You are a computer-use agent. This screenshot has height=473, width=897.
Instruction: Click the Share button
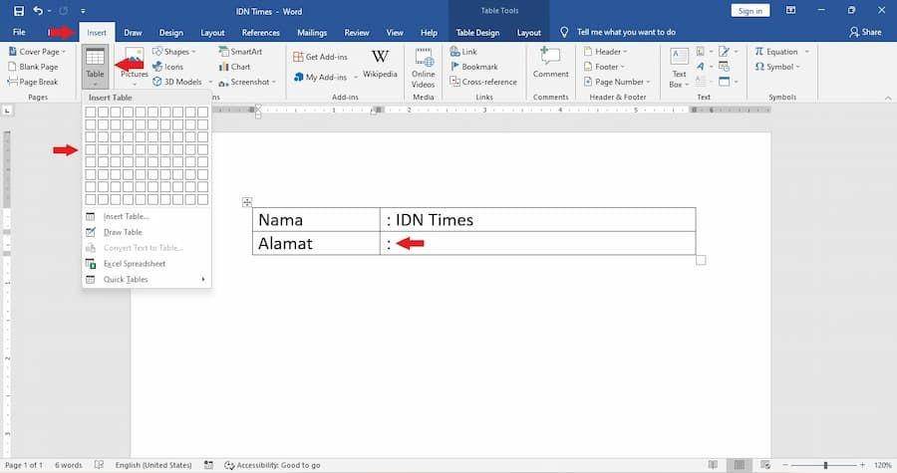click(865, 32)
